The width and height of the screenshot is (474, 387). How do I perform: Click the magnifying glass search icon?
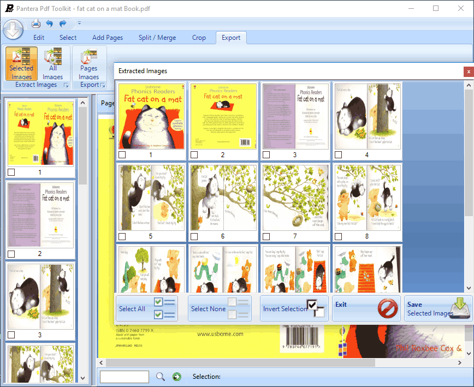pos(161,377)
